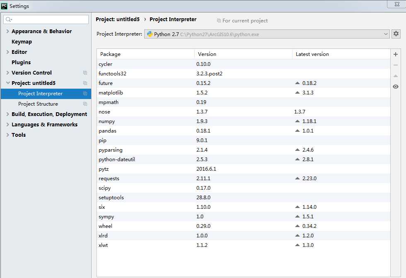This screenshot has height=278, width=406.
Task: Click the upgrade package up-arrow icon
Action: tap(395, 76)
